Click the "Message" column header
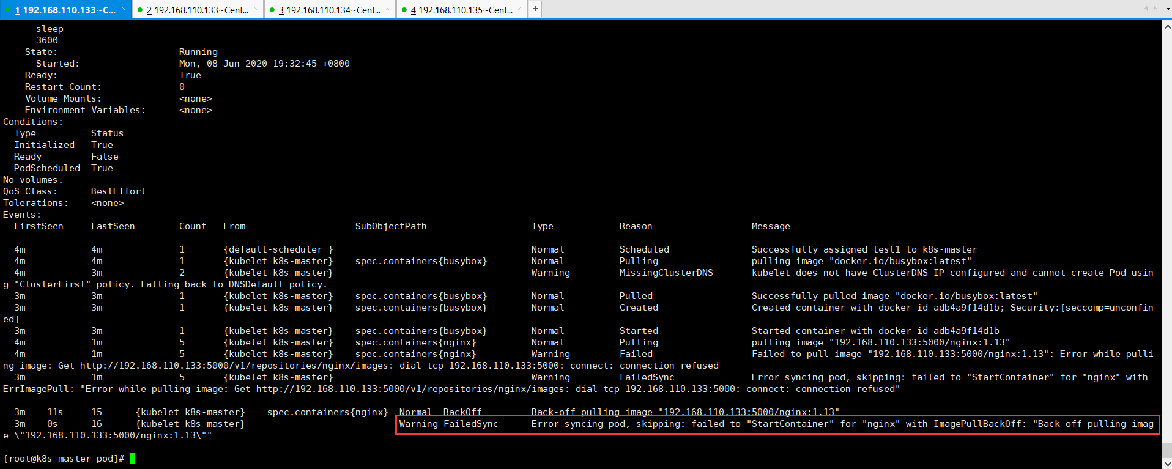This screenshot has width=1172, height=469. click(x=771, y=226)
